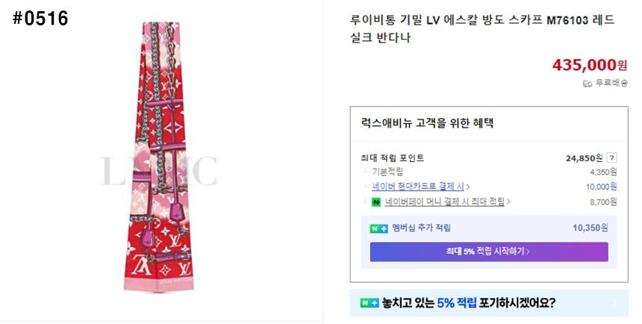Click the #0516 label on the image
This screenshot has height=324, width=642.
click(x=41, y=19)
